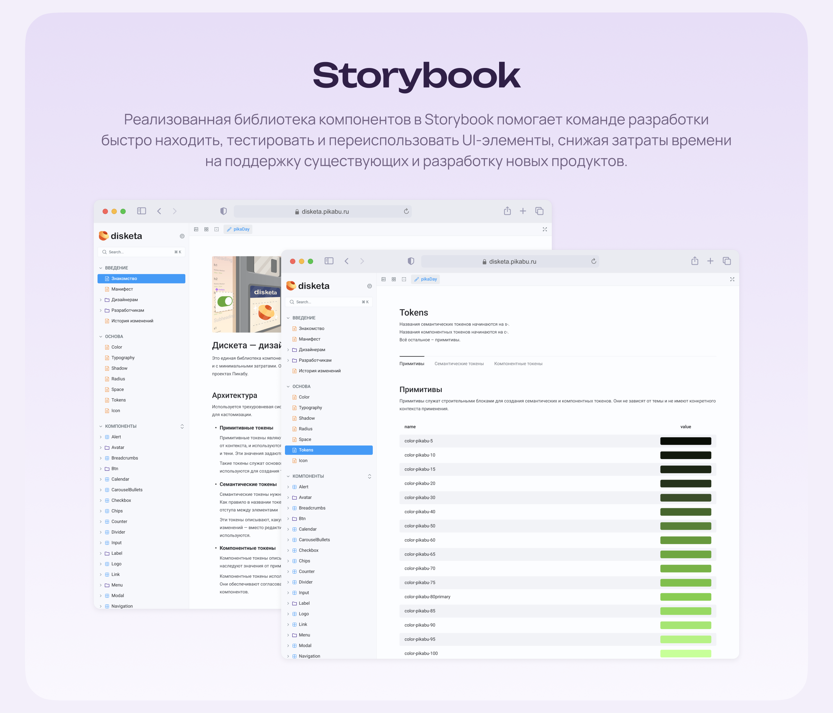Click address bar in front browser window
833x713 pixels.
[510, 262]
